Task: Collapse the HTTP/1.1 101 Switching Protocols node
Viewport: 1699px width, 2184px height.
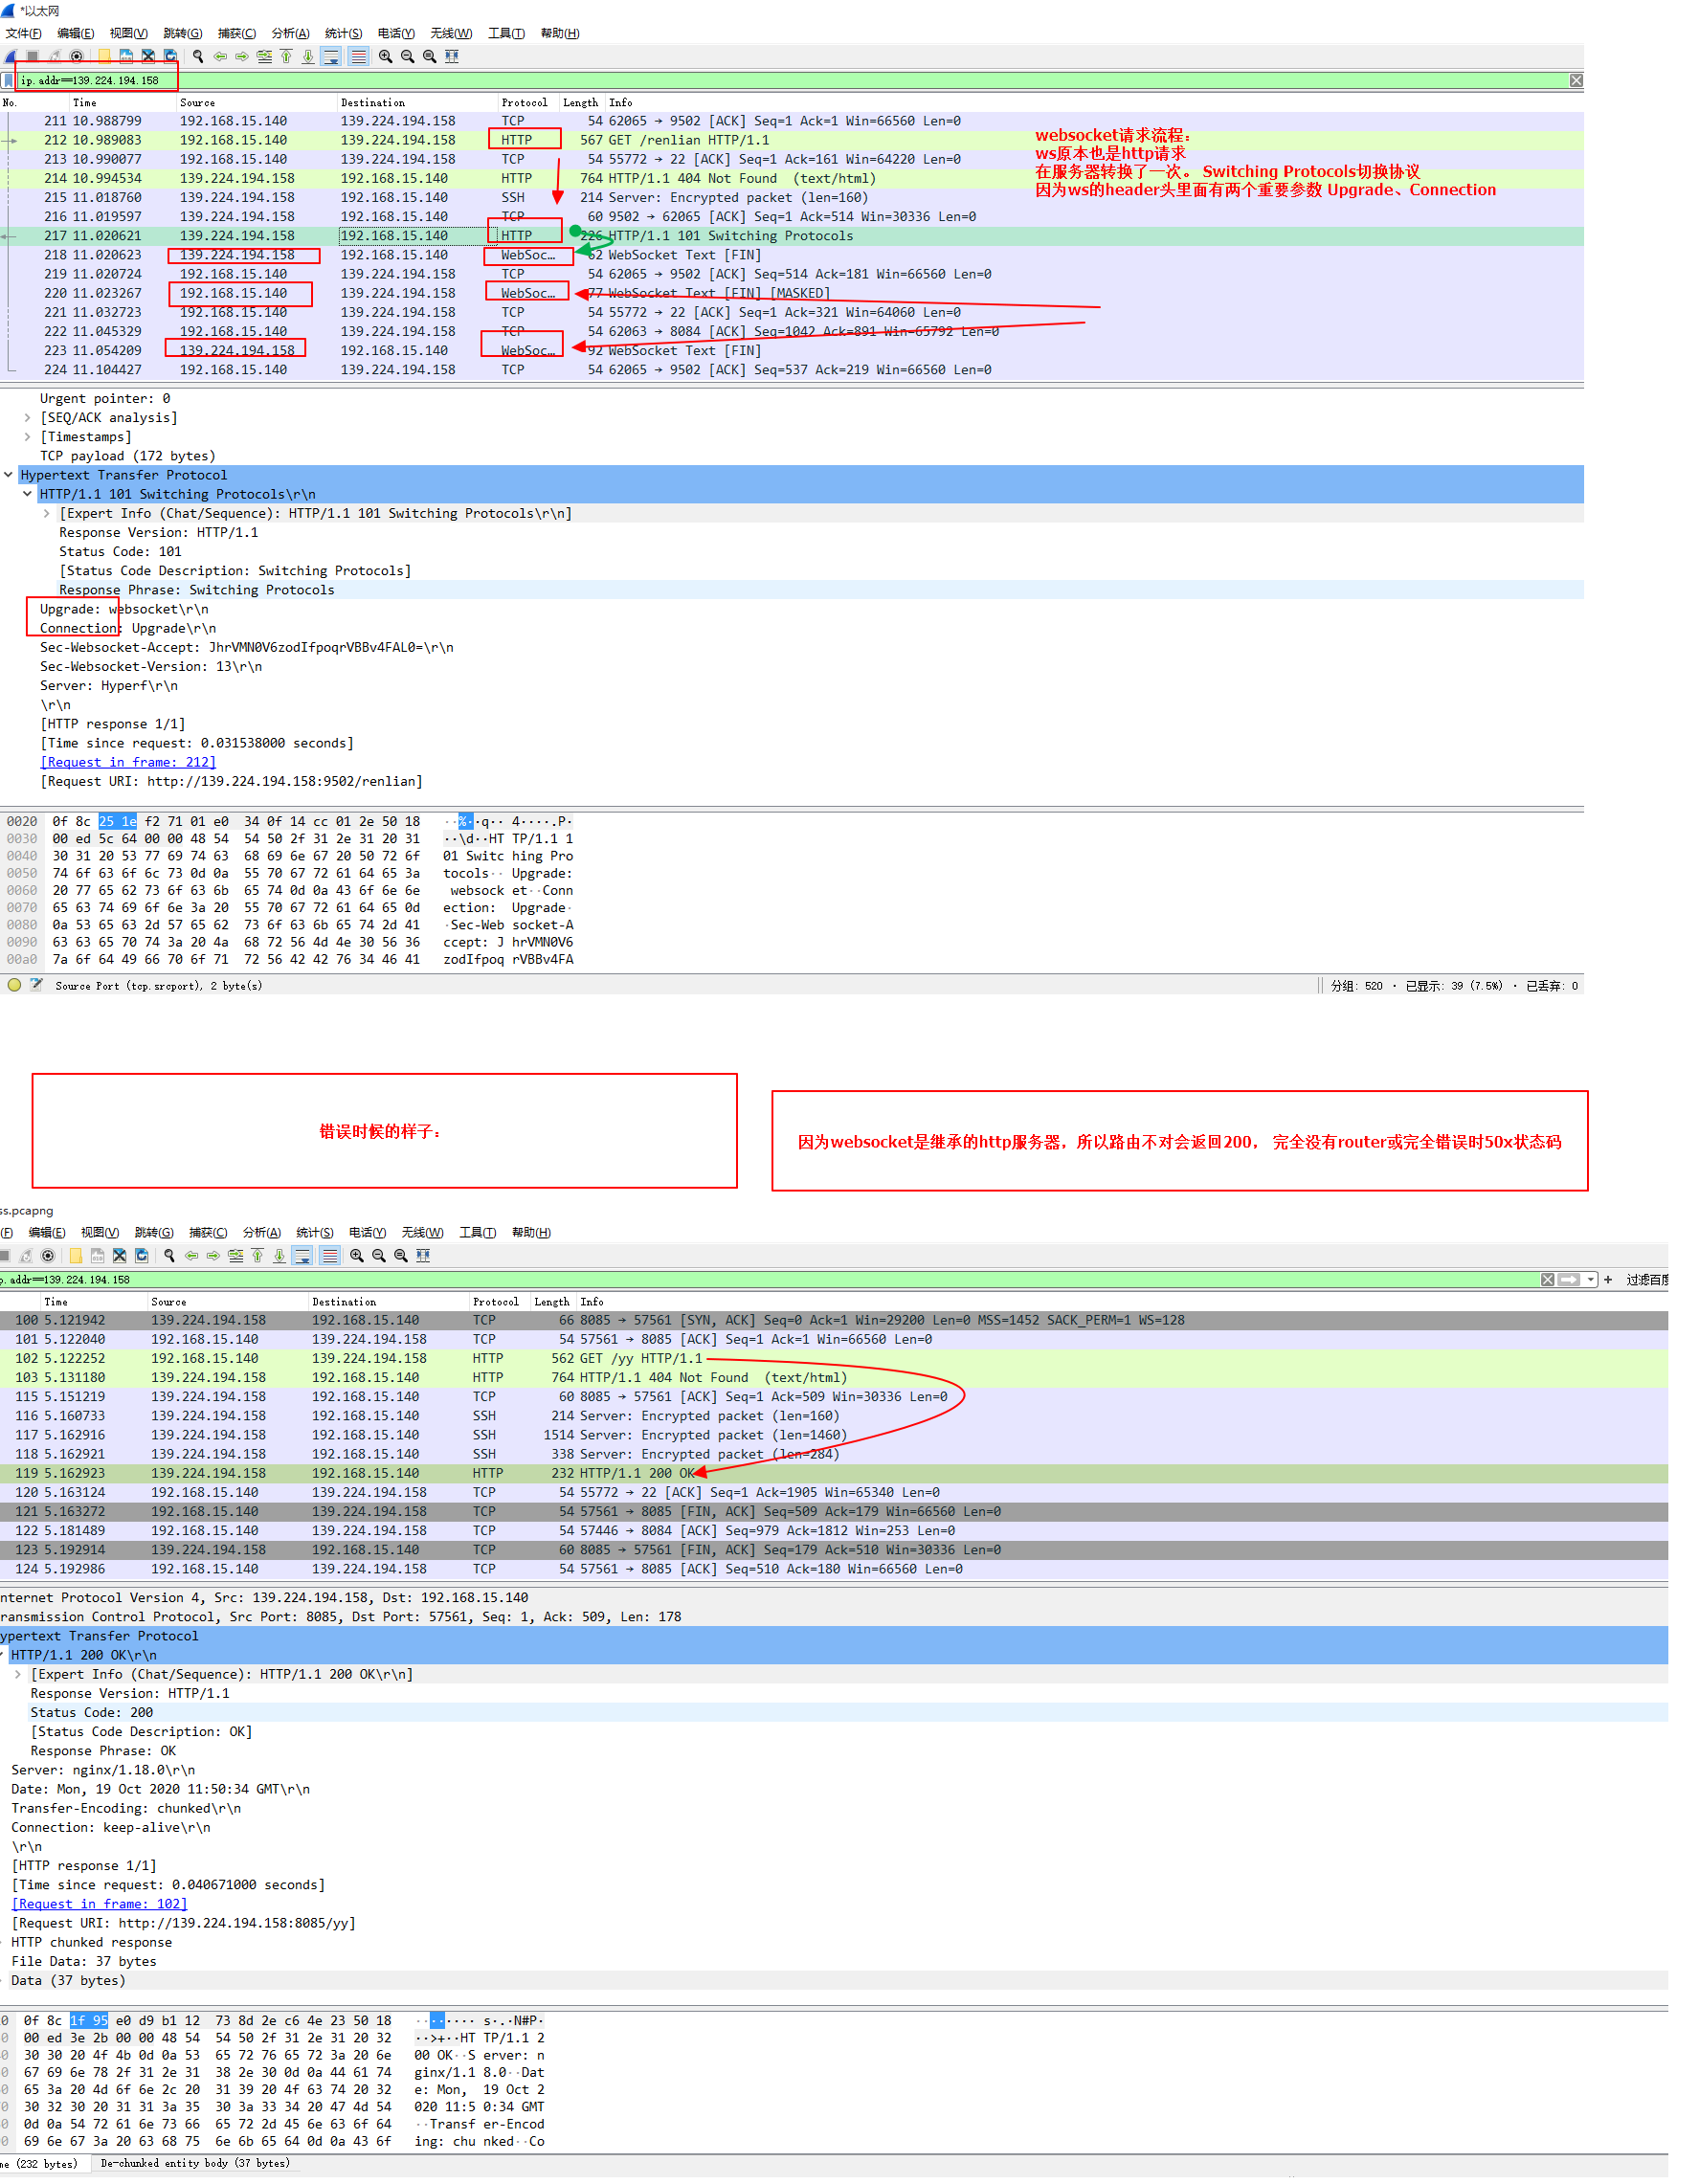Action: click(x=27, y=494)
